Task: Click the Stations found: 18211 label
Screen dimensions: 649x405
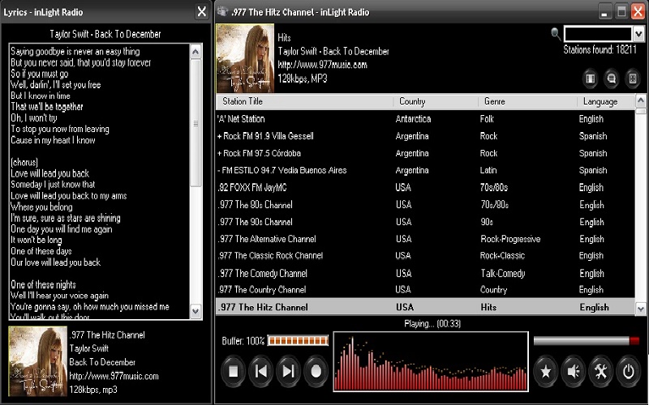Action: 600,49
